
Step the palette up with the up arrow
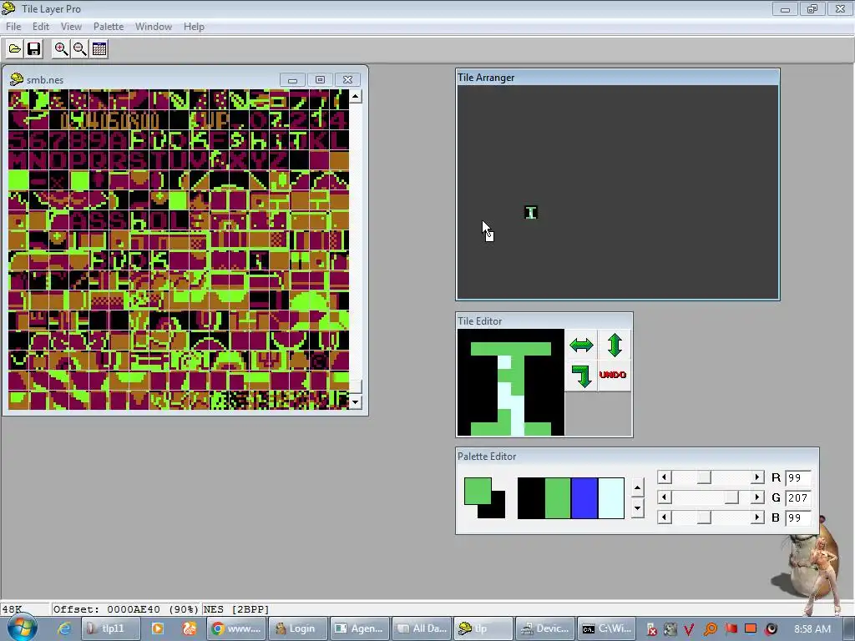pyautogui.click(x=637, y=487)
